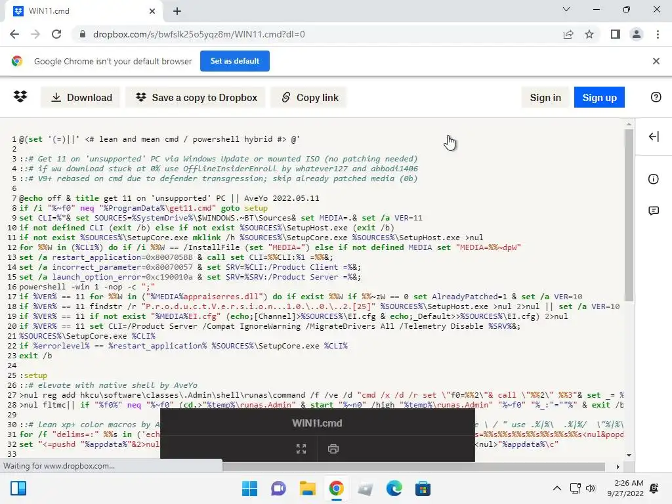Open a new tab with the plus button

[177, 11]
